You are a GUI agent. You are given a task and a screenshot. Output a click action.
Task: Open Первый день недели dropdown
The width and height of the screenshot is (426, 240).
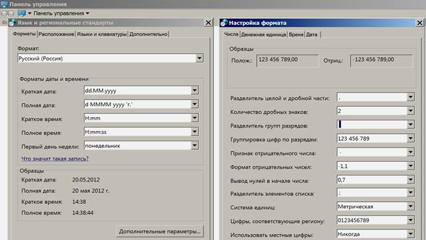194,145
